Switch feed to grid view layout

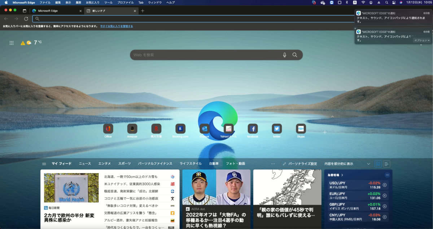(378, 164)
